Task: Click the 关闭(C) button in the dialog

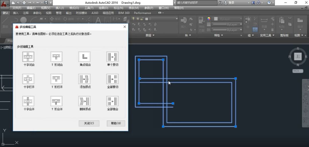Action: [x=89, y=123]
